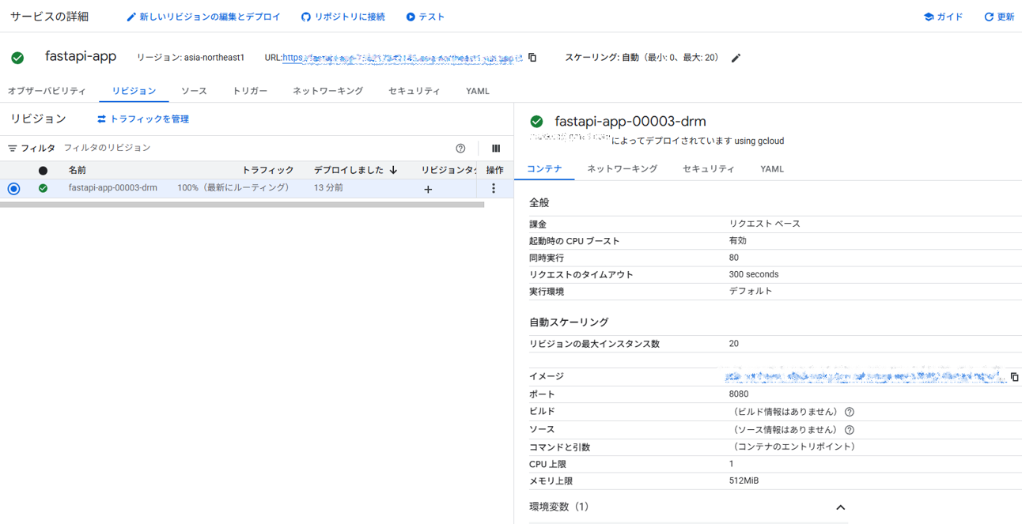Click the revisions table horizontal scrollbar
Viewport: 1022px width, 524px height.
point(242,205)
